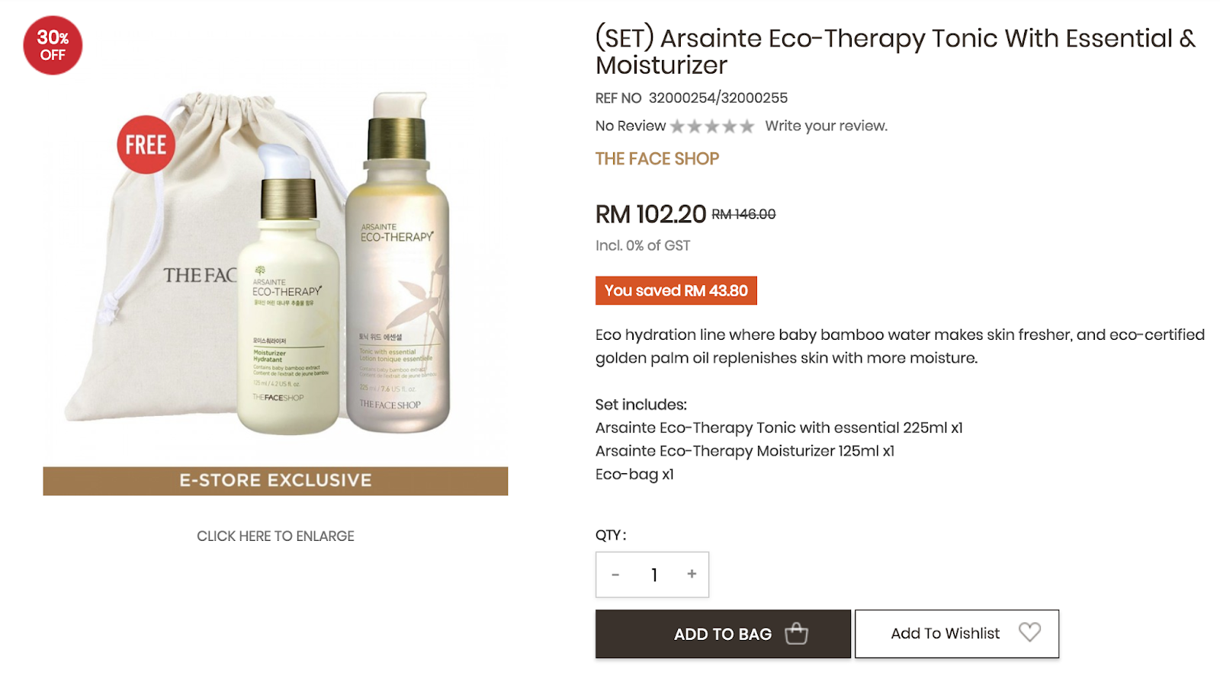Click the red FREE badge on image
This screenshot has width=1220, height=688.
click(146, 144)
